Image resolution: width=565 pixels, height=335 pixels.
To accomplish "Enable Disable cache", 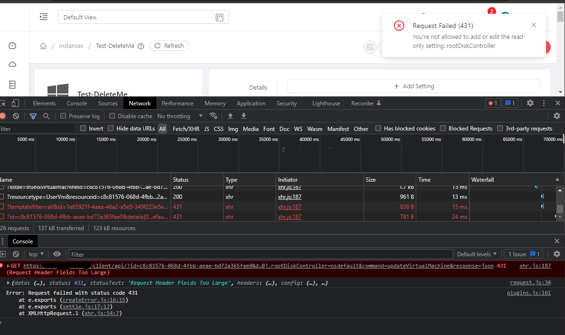I will [x=112, y=116].
